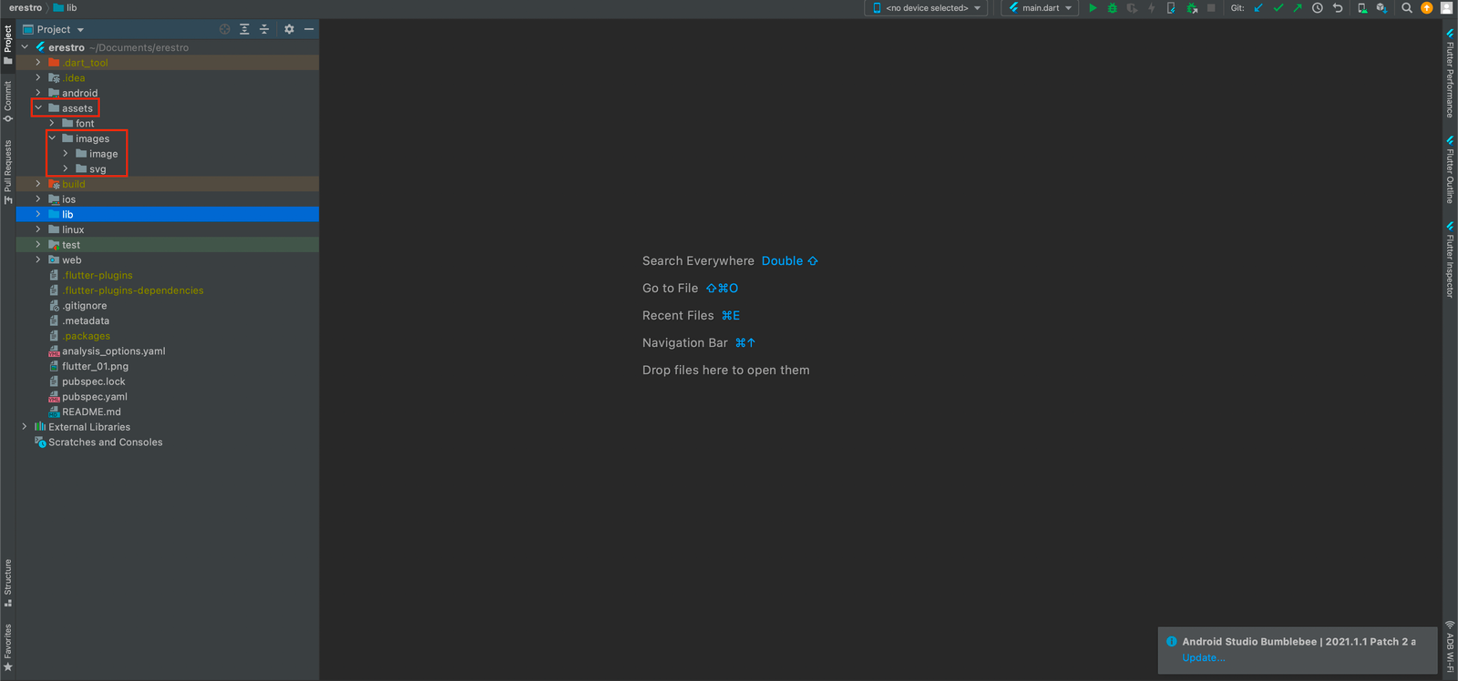1458x681 pixels.
Task: Collapse the assets folder
Action: tap(38, 108)
